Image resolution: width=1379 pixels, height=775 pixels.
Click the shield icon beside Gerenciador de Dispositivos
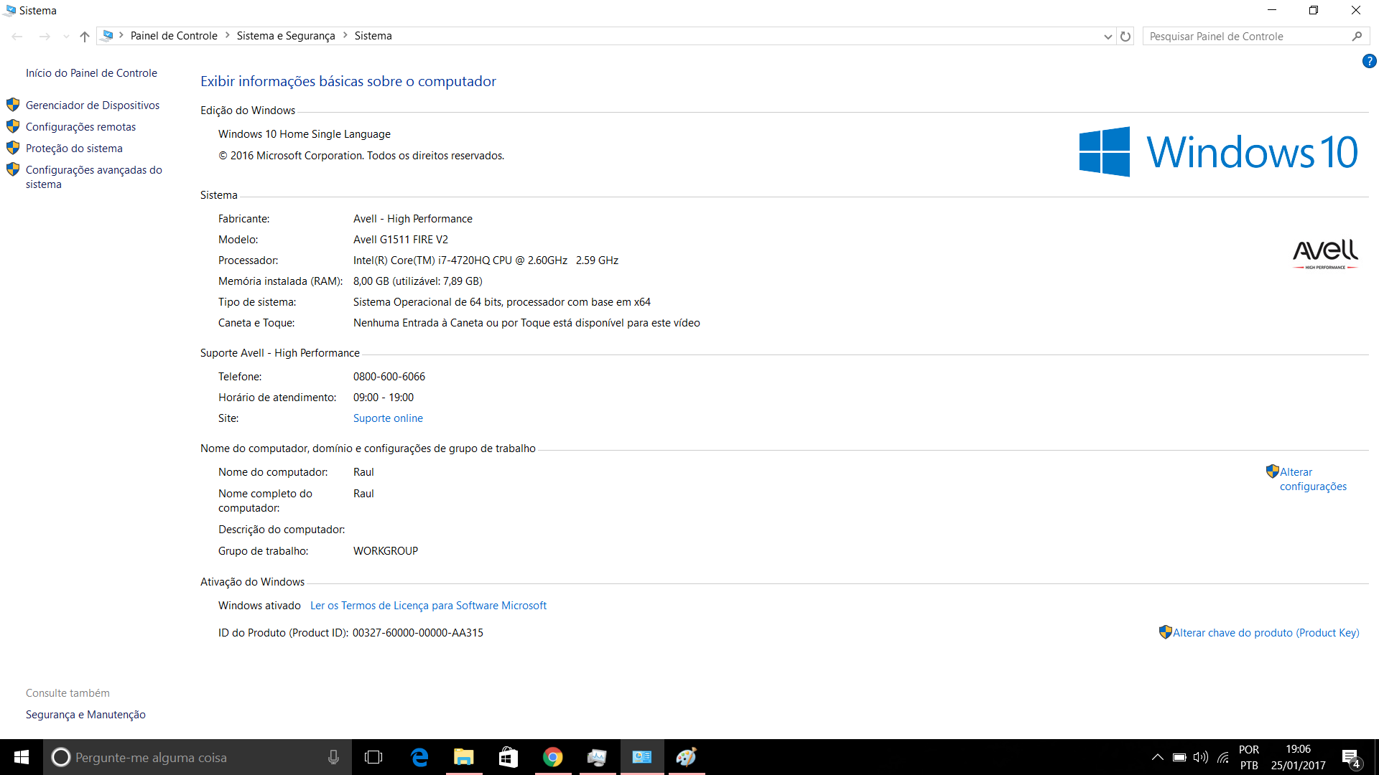13,105
